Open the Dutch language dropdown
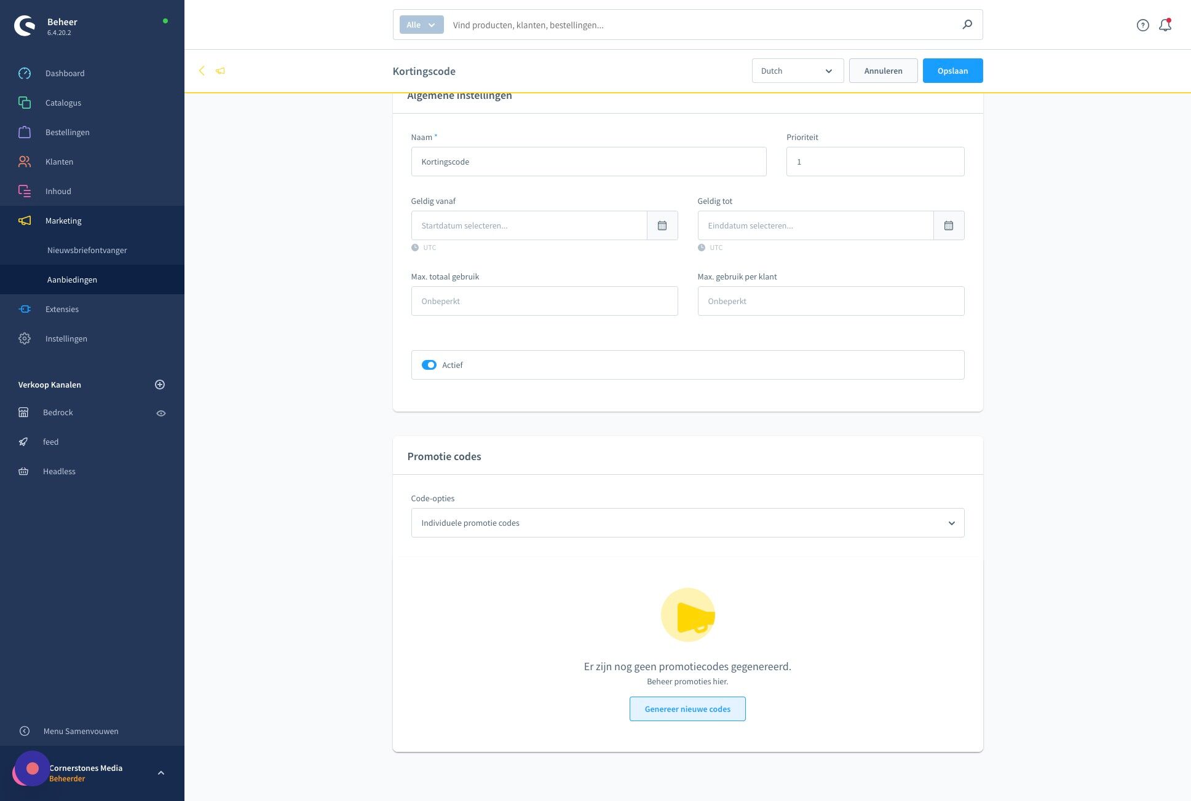Viewport: 1191px width, 801px height. pyautogui.click(x=797, y=71)
